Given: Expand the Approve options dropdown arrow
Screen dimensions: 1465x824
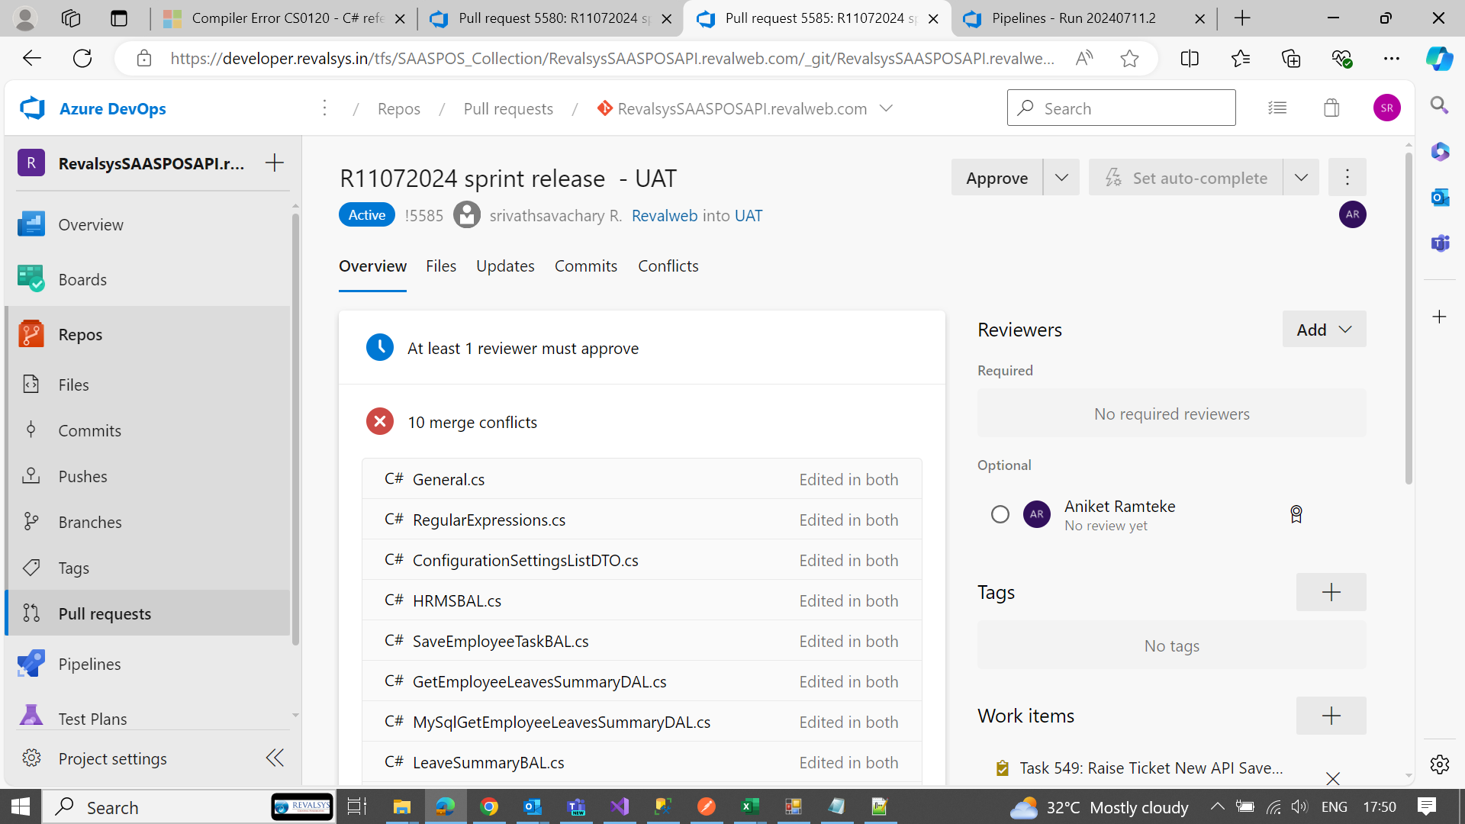Looking at the screenshot, I should tap(1061, 178).
